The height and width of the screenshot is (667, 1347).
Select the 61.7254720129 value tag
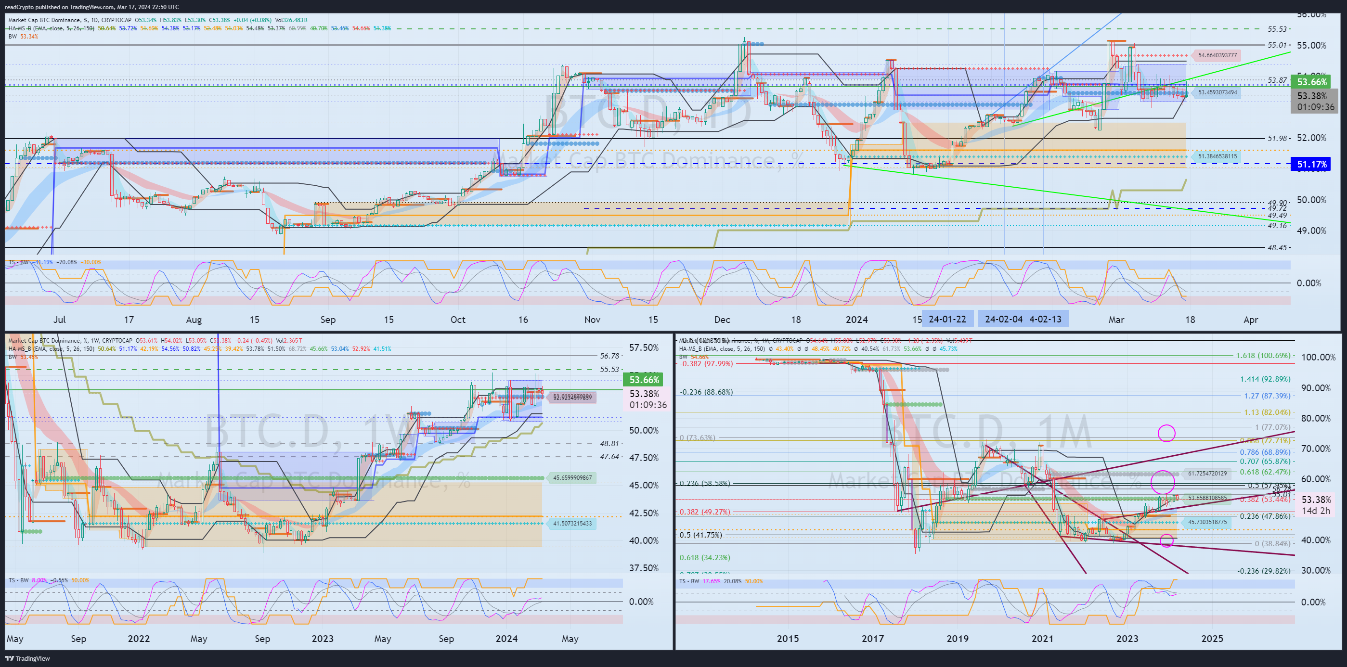(x=1207, y=474)
